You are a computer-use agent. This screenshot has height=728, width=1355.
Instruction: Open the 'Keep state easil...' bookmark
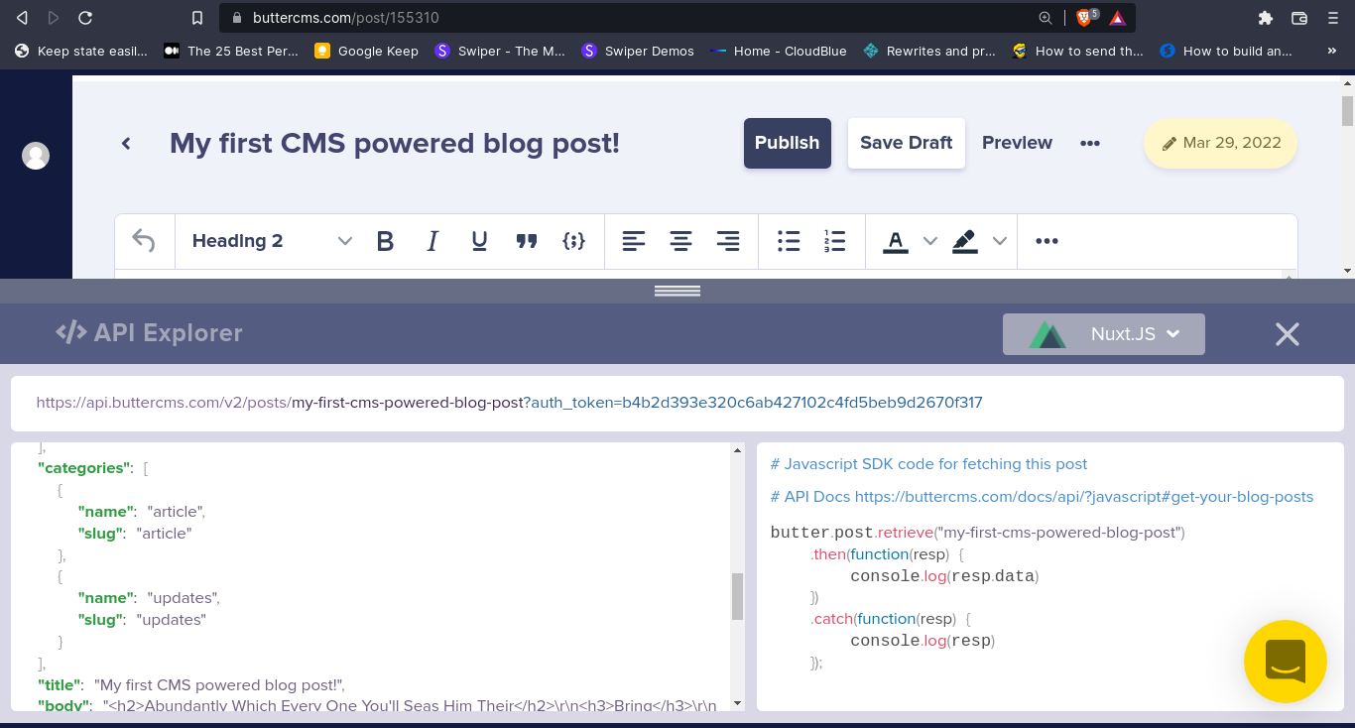point(82,51)
